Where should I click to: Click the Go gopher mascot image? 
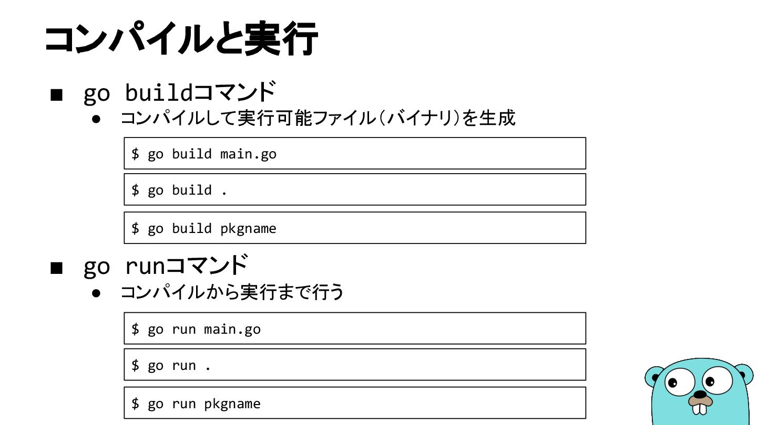[x=700, y=391]
